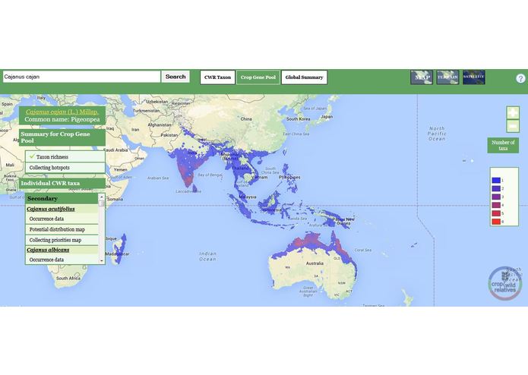Open the CWR Taxon tab
528x375 pixels.
point(217,77)
